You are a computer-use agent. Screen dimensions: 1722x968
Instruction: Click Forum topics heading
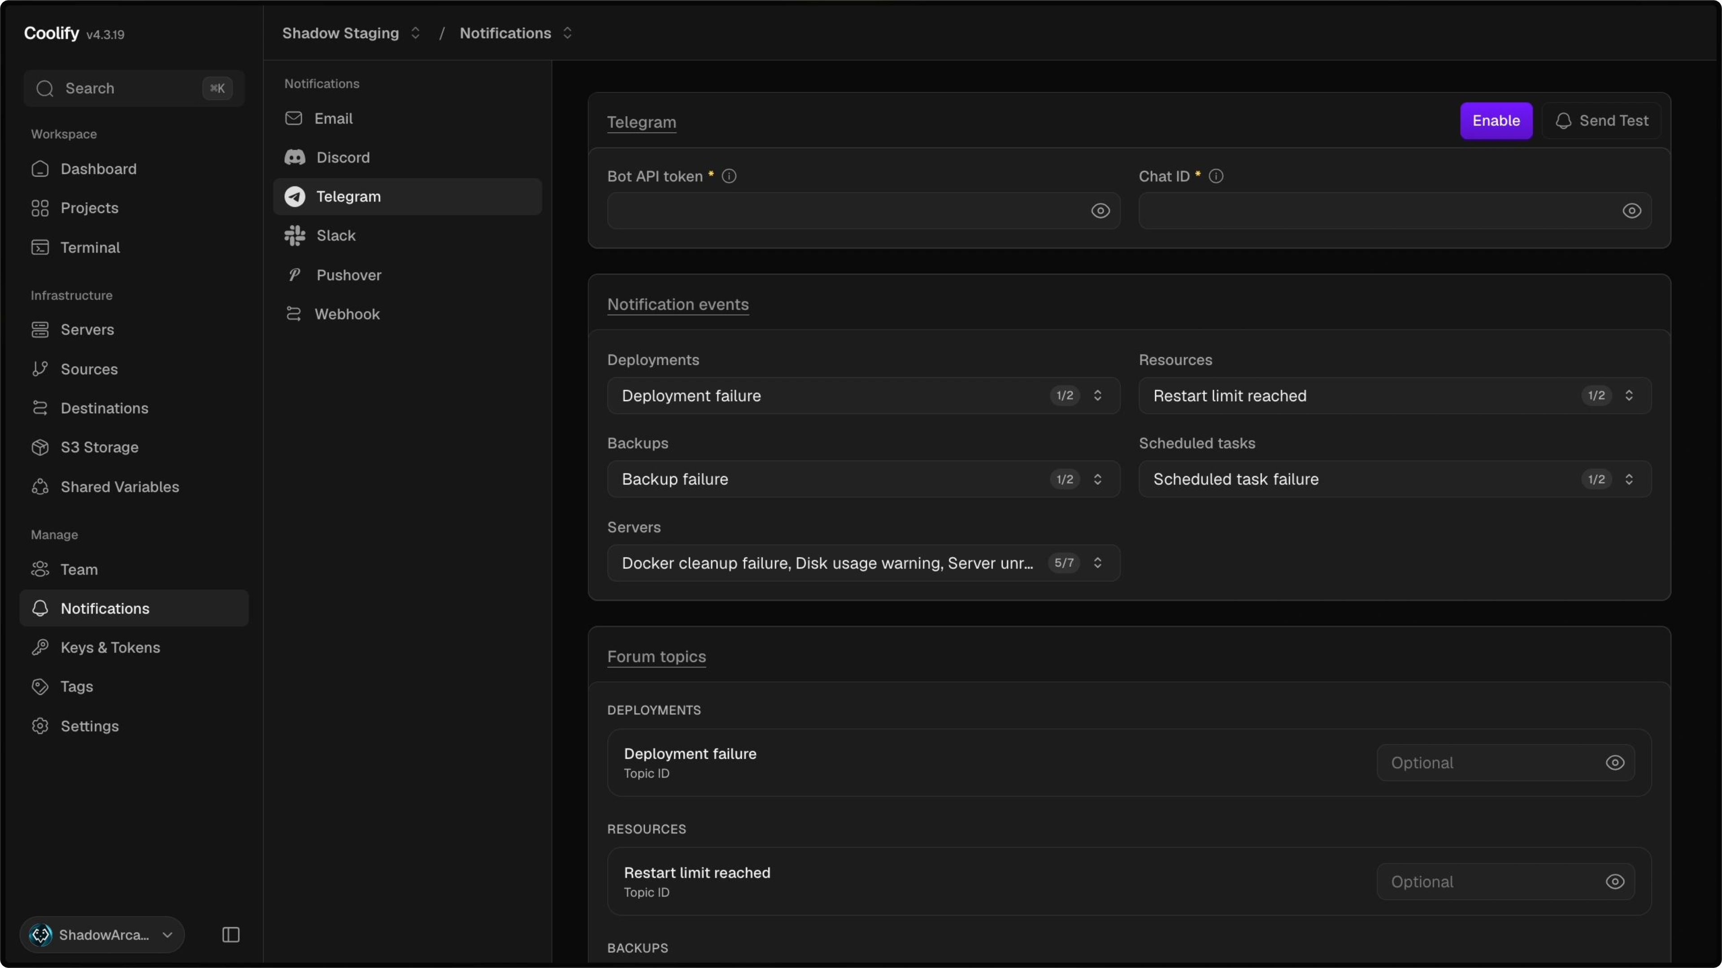[657, 657]
